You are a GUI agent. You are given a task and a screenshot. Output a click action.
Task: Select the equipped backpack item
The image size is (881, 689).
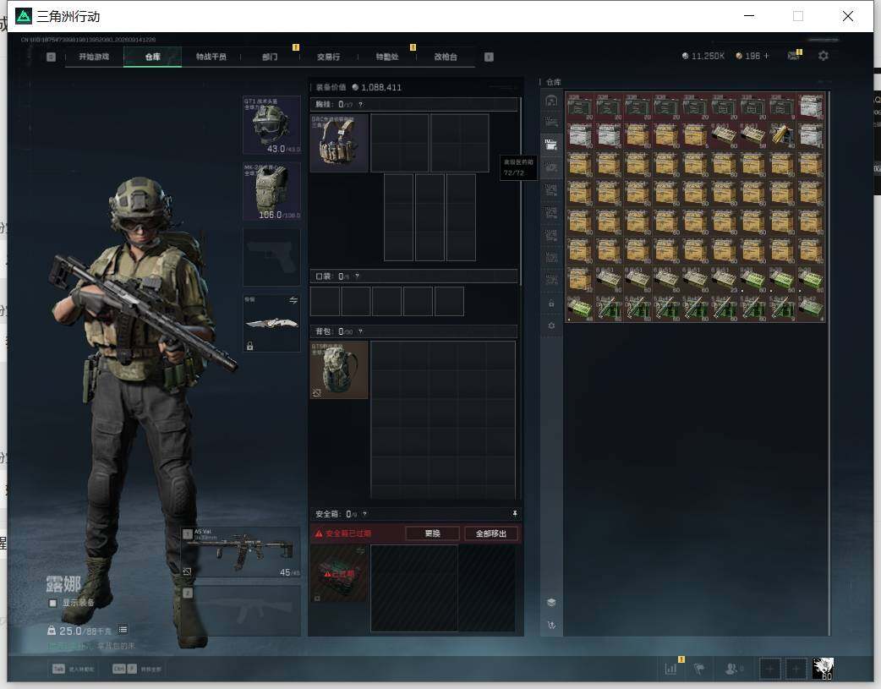tap(339, 369)
